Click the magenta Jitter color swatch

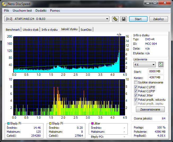click(x=92, y=123)
